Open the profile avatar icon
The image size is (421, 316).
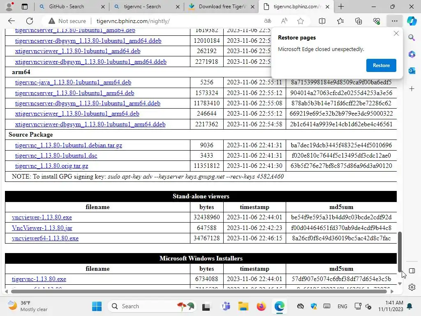[9, 7]
